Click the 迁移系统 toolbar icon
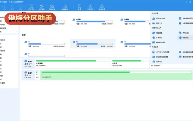This screenshot has height=121, width=193. point(31,7)
